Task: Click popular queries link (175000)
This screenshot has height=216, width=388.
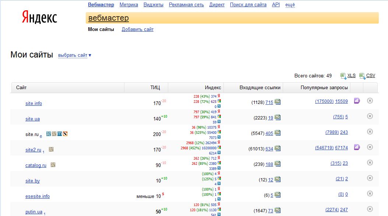Action: pyautogui.click(x=324, y=101)
